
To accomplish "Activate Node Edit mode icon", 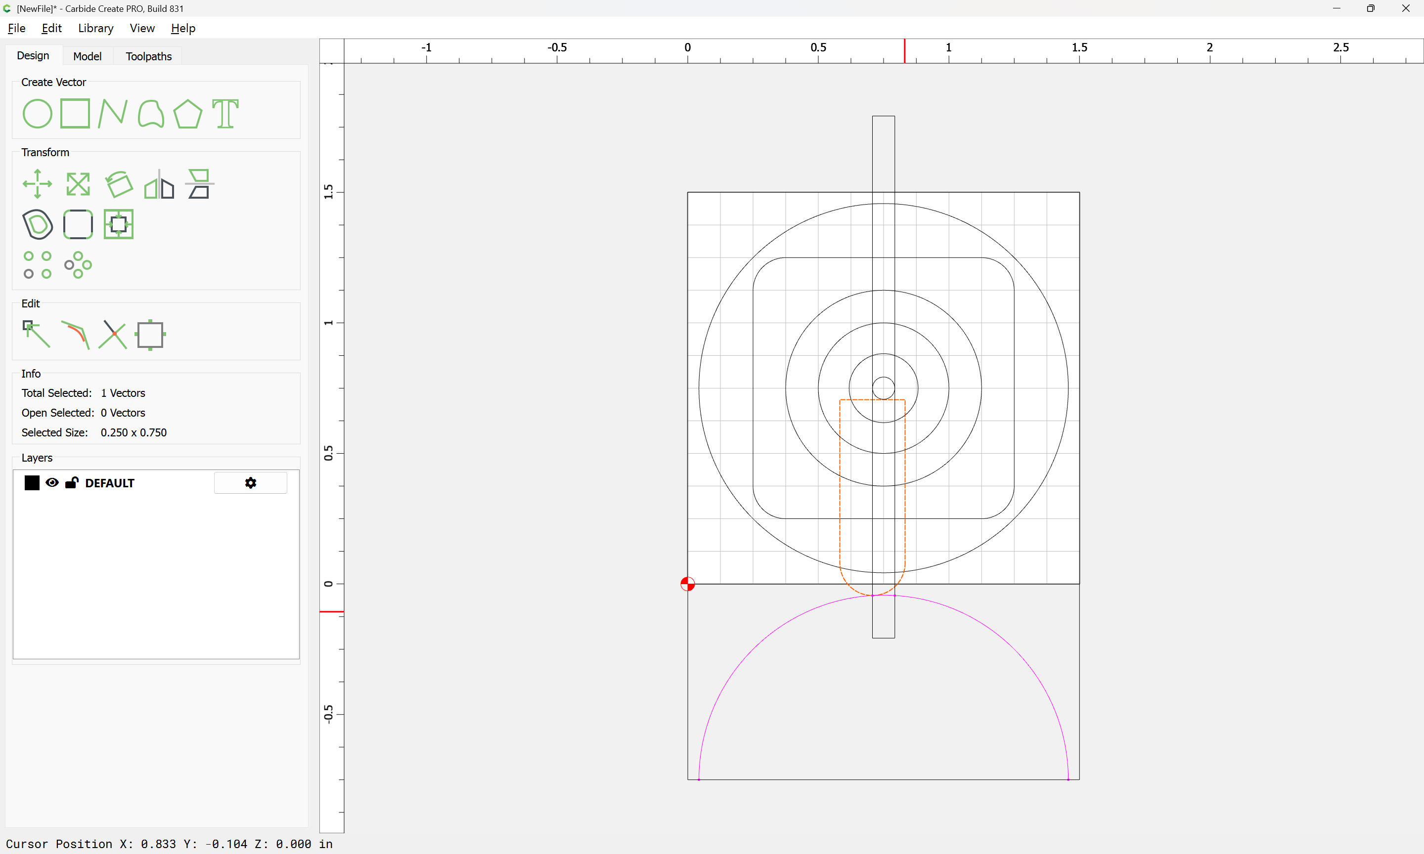I will 36,335.
